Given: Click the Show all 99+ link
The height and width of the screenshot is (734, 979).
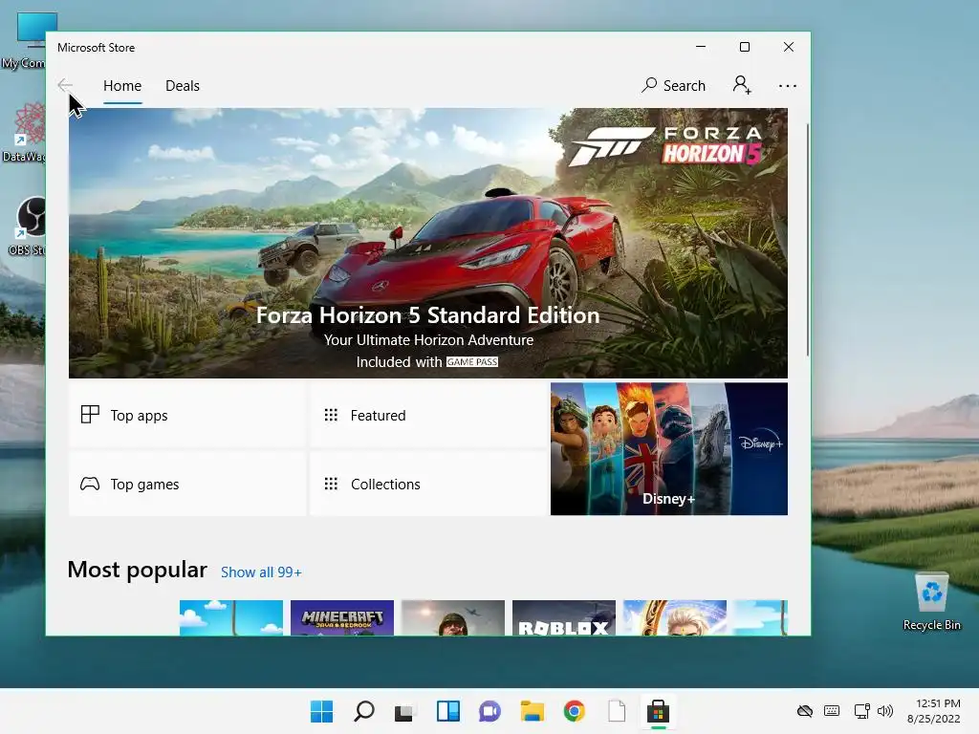Looking at the screenshot, I should [261, 572].
